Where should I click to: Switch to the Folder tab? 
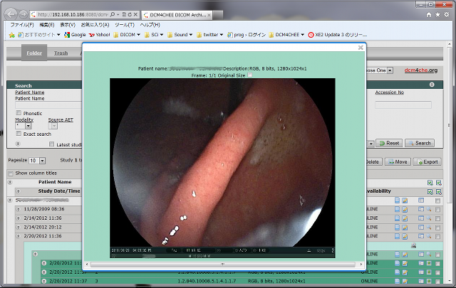[x=34, y=53]
